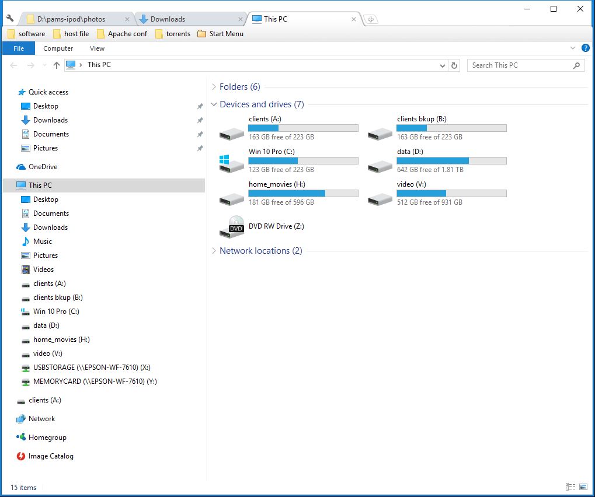Select Quick access in navigation pane

[48, 92]
